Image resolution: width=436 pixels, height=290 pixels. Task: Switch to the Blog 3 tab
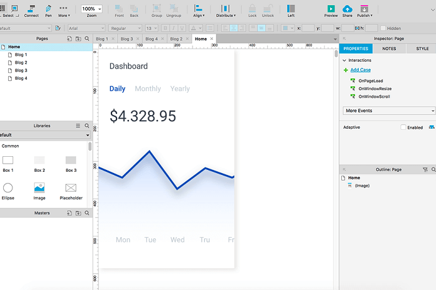(127, 39)
